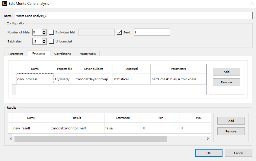This screenshot has height=161, width=256.
Task: Click the results table right scroll arrow
Action: 208,139
